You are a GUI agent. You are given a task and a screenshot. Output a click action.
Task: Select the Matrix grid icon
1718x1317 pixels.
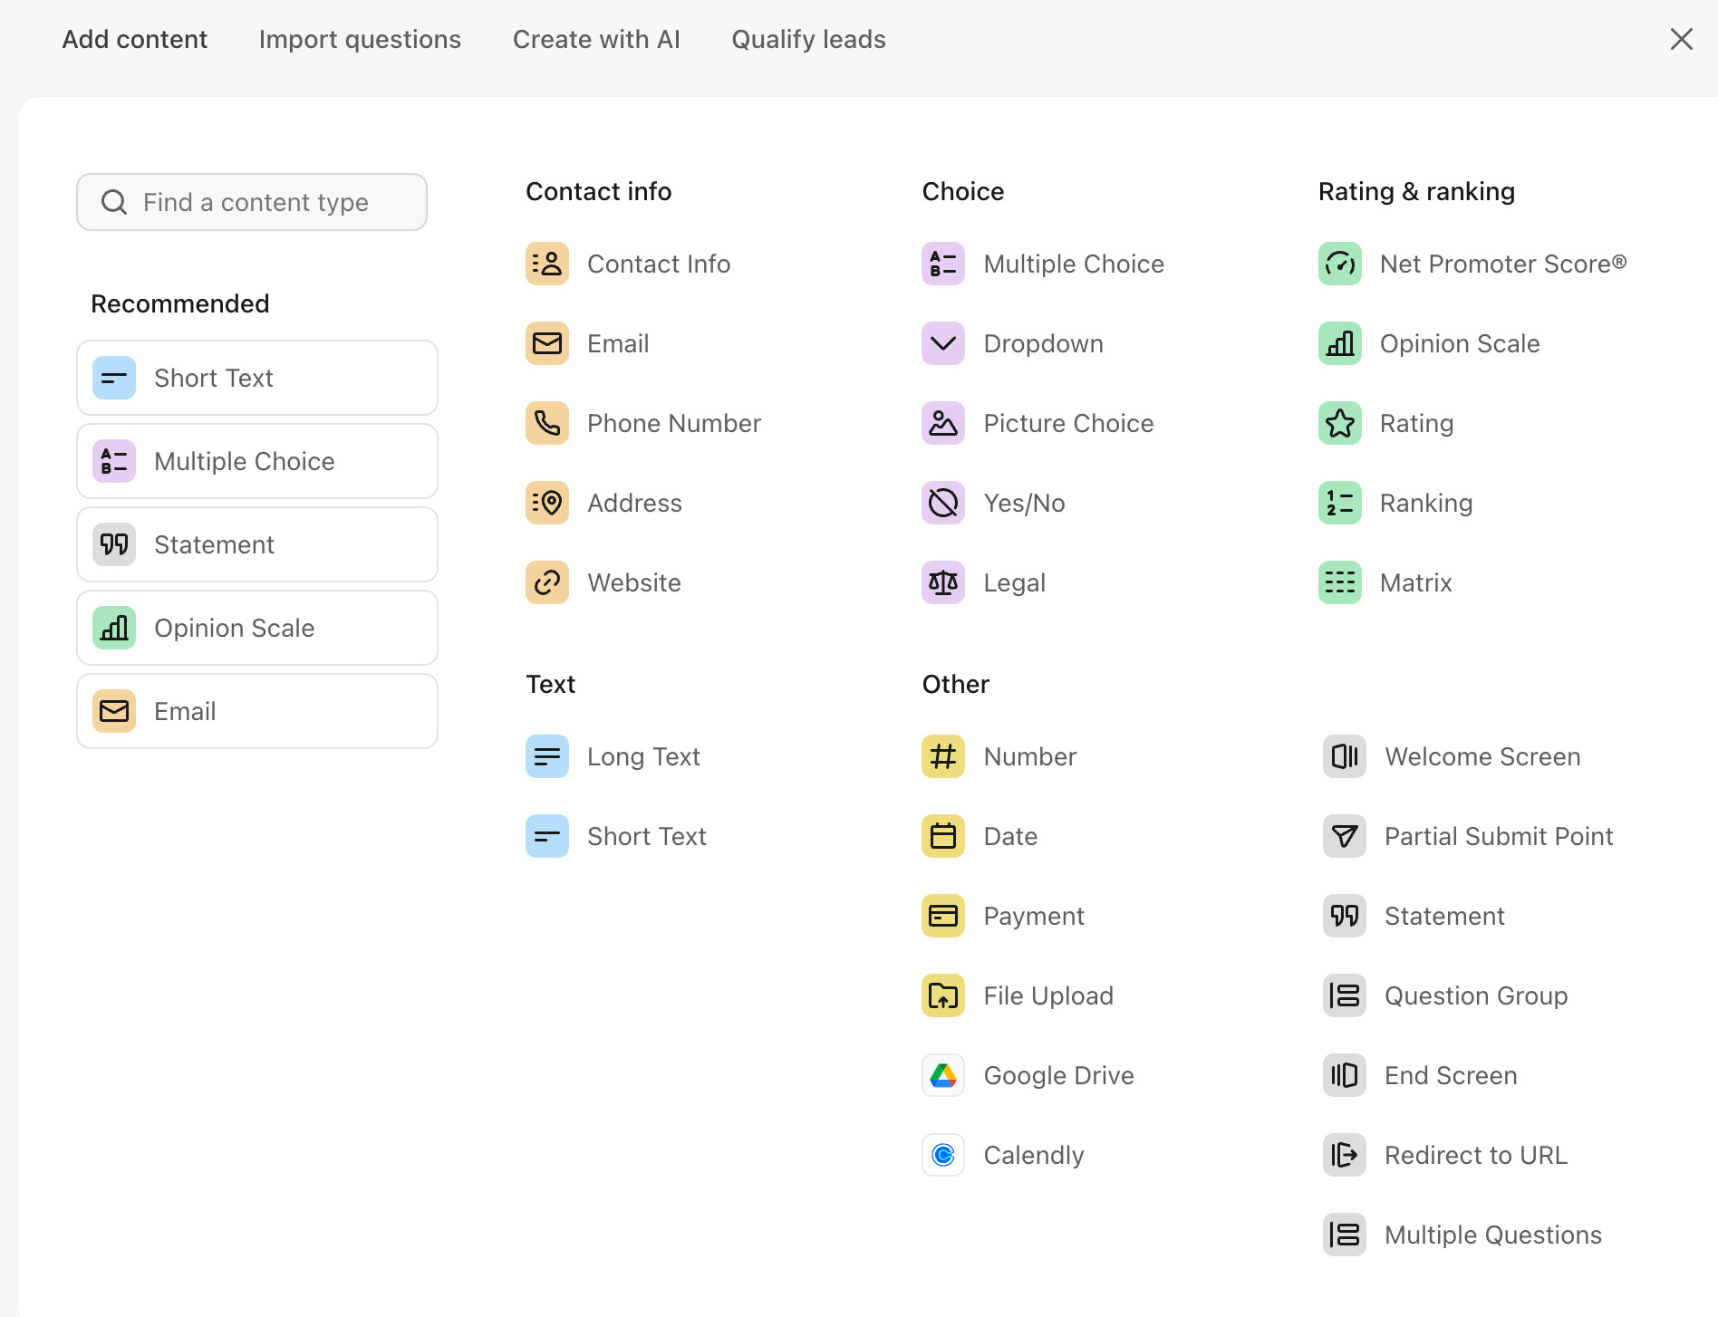pos(1339,582)
